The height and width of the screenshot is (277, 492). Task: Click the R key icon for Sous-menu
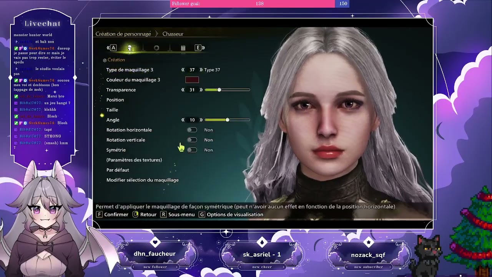(x=163, y=214)
